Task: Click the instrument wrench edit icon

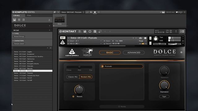Action: click(62, 38)
